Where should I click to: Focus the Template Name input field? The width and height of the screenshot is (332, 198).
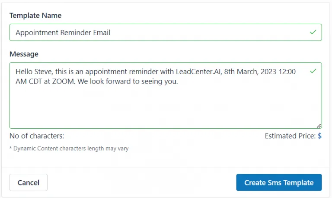(x=166, y=32)
